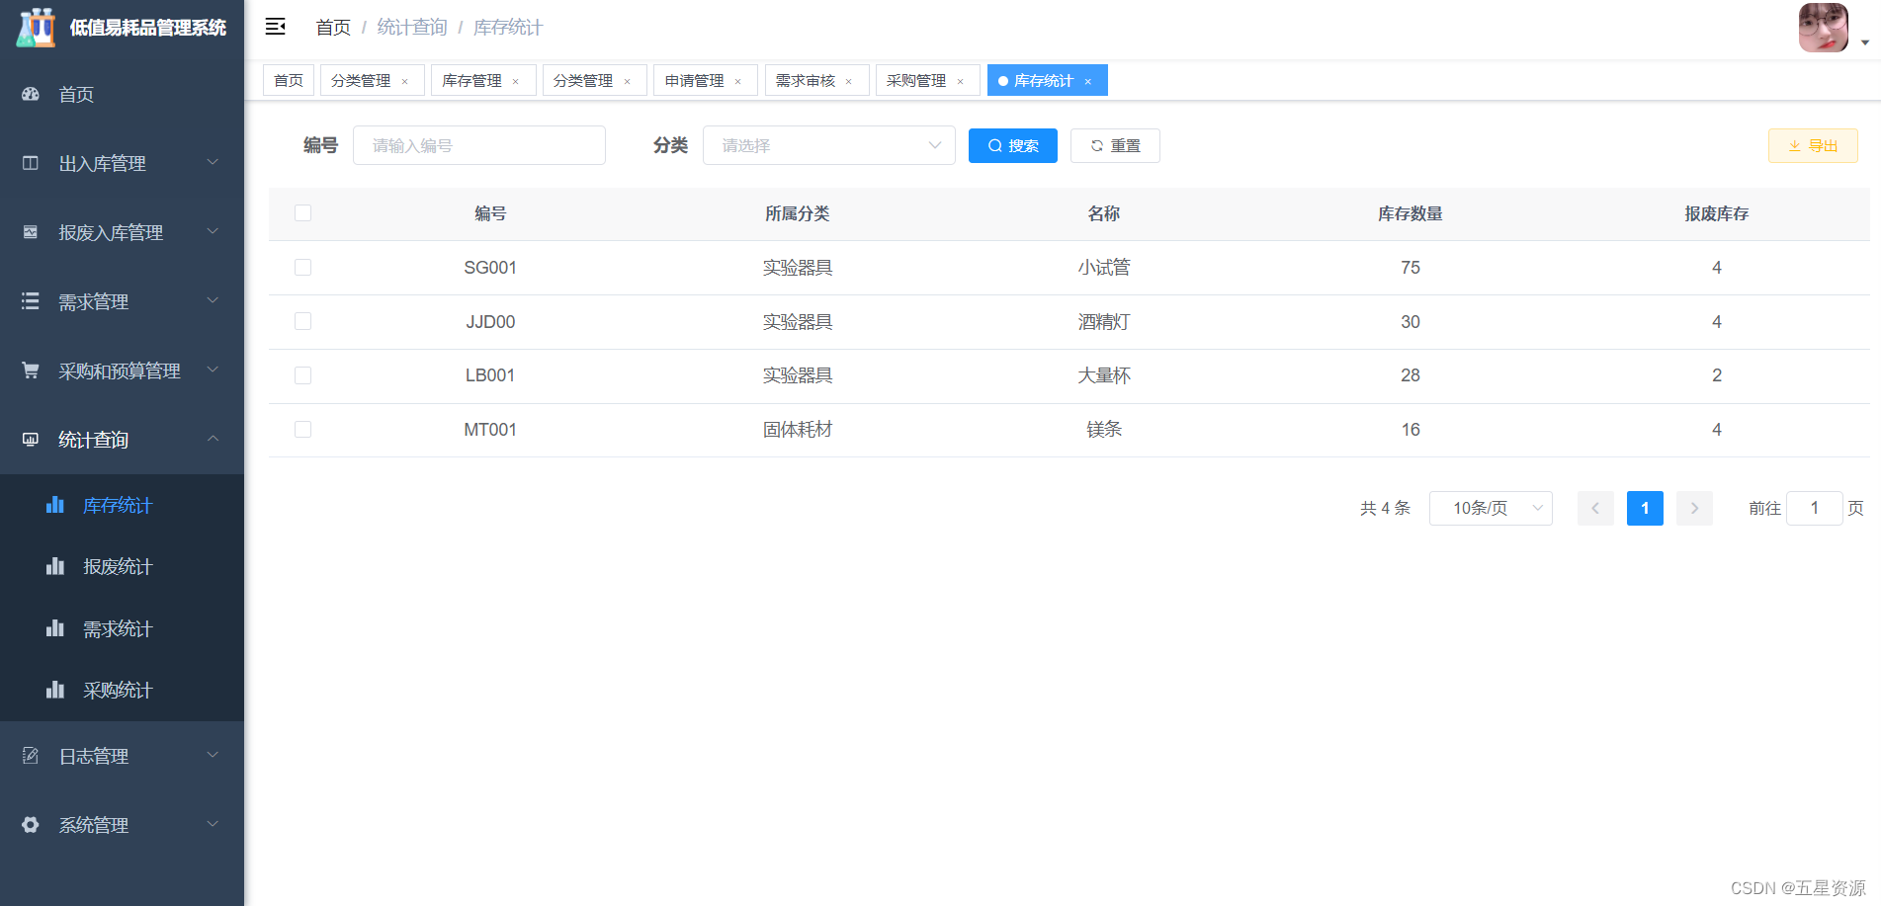Expand the 需求管理 menu
This screenshot has width=1881, height=906.
(x=213, y=300)
